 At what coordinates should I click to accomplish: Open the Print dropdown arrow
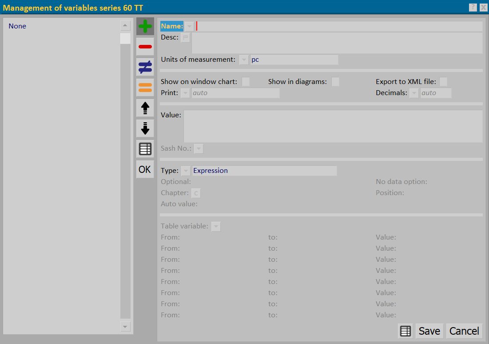point(185,93)
